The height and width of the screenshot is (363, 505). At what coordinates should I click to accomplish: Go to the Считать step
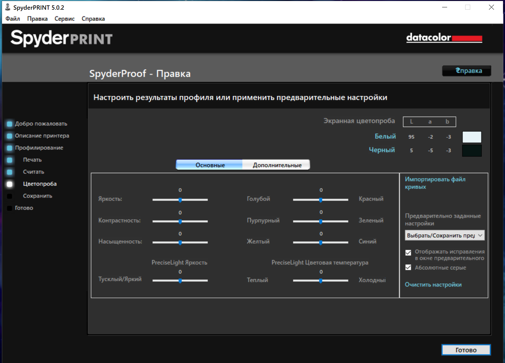coord(33,172)
